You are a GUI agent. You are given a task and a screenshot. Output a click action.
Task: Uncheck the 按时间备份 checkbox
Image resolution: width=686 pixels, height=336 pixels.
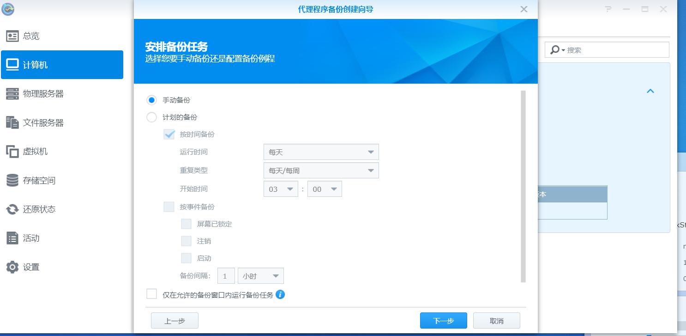(168, 134)
